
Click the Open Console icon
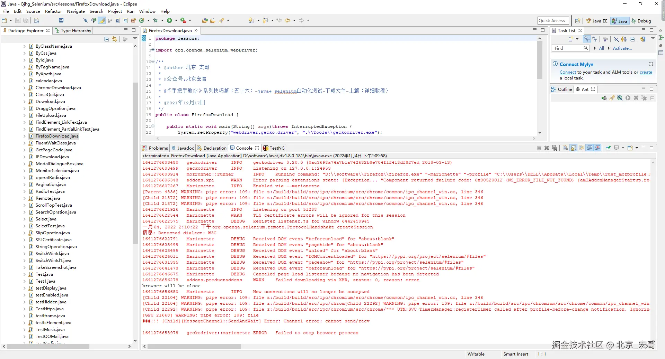(x=630, y=148)
